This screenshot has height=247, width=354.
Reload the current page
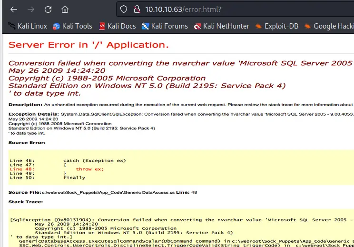click(48, 9)
